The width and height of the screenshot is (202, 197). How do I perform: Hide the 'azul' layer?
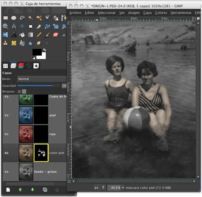click(7, 115)
